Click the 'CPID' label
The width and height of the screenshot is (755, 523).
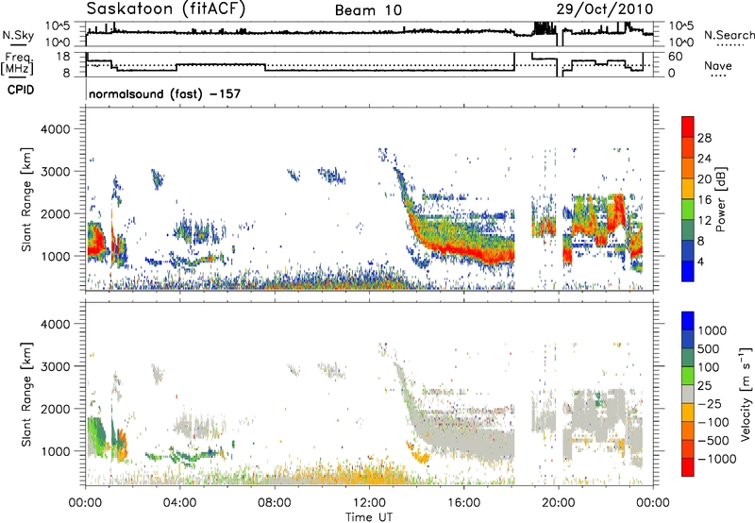tap(21, 90)
